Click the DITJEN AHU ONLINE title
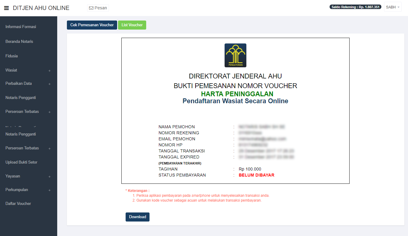This screenshot has width=408, height=236. point(41,8)
